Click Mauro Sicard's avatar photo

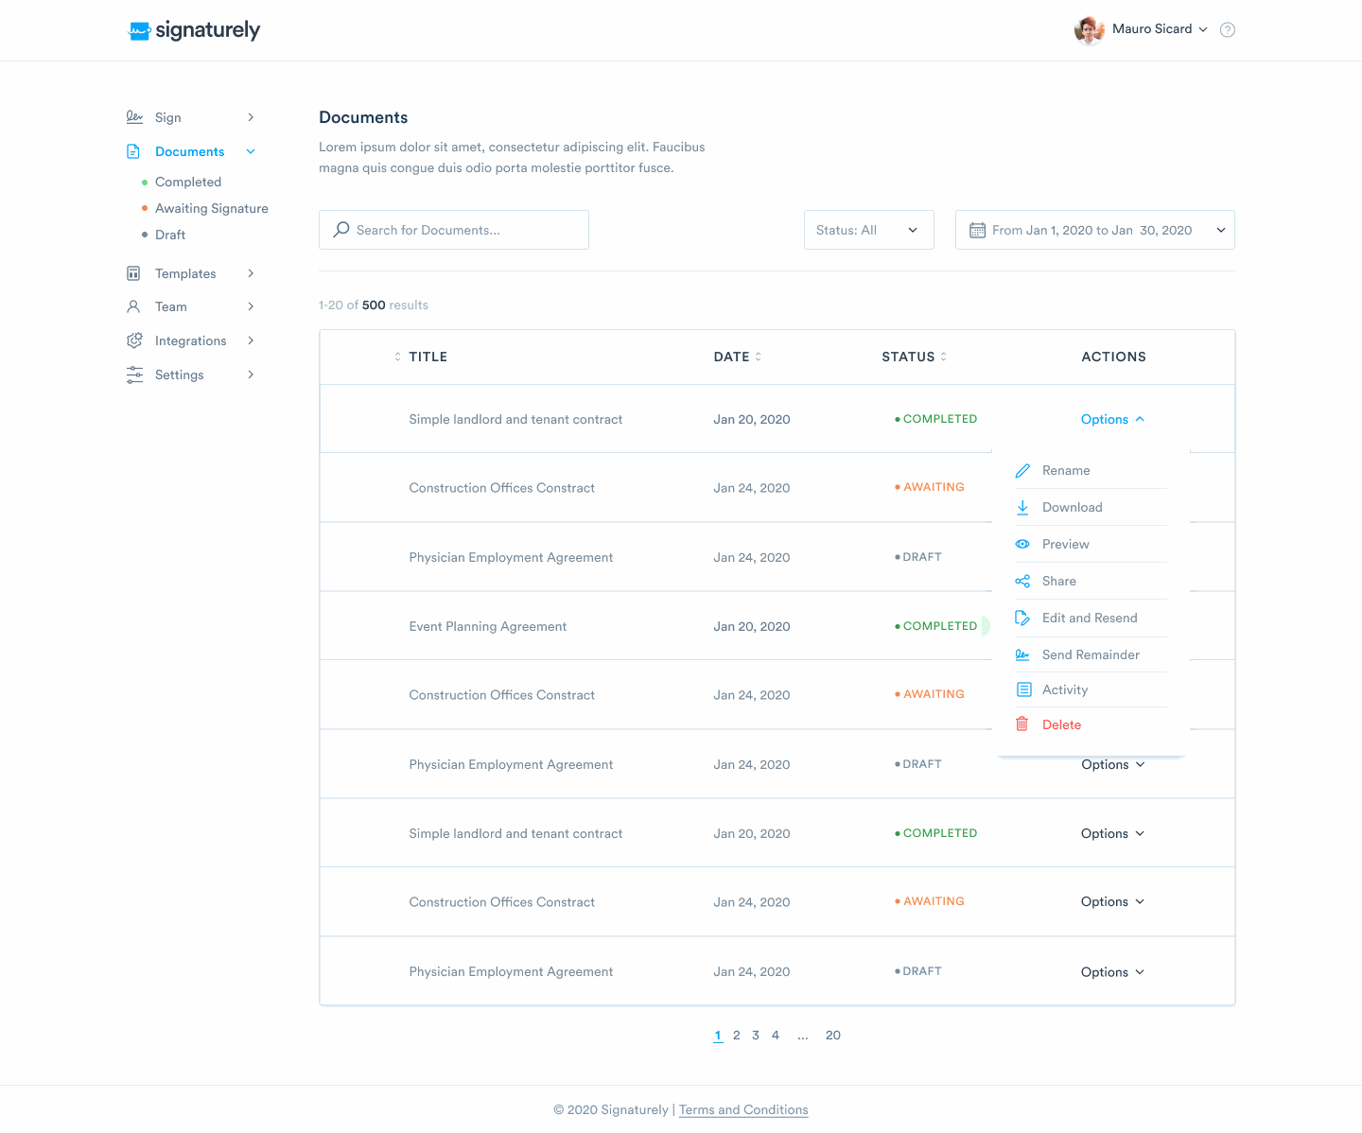(1090, 30)
